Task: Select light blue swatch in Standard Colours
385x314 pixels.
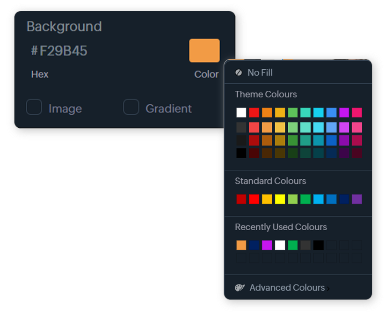Action: pyautogui.click(x=319, y=199)
